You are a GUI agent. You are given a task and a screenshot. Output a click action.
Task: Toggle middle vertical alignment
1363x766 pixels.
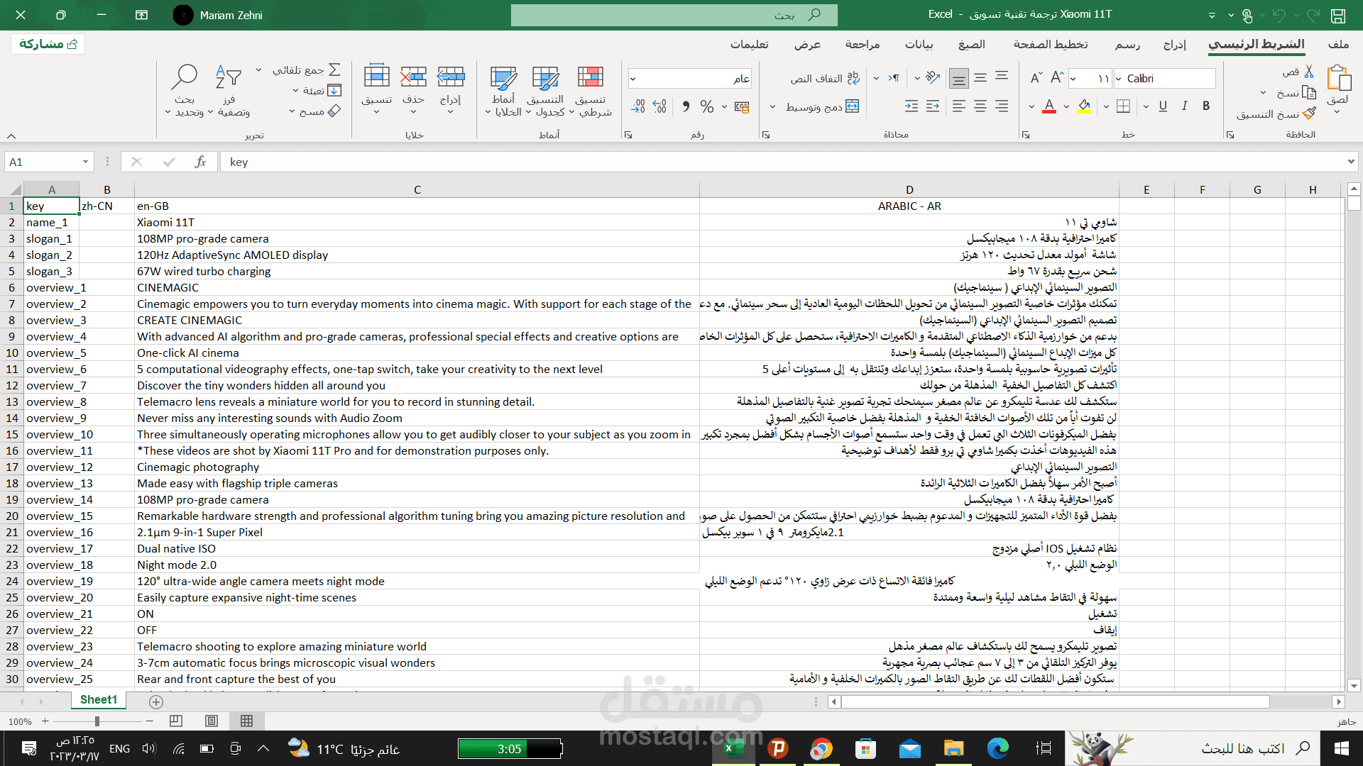point(980,78)
